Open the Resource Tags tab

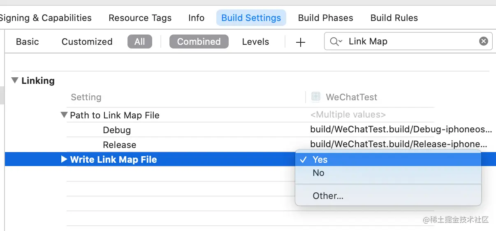[140, 18]
